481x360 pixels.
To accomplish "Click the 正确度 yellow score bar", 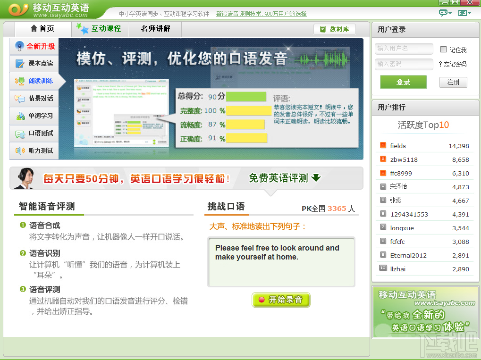I will 246,138.
